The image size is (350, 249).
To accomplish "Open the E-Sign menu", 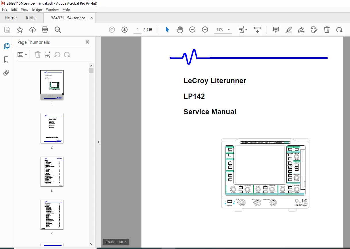I will (x=37, y=9).
